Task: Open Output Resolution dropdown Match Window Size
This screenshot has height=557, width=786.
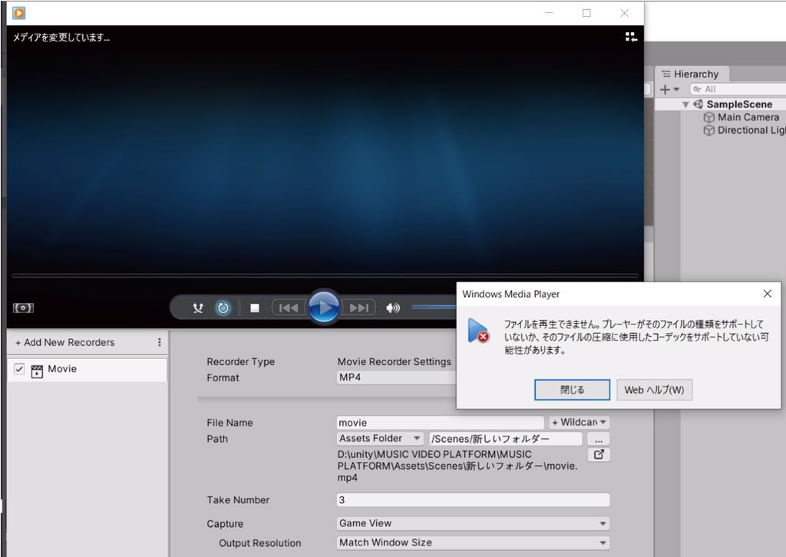Action: click(x=473, y=542)
